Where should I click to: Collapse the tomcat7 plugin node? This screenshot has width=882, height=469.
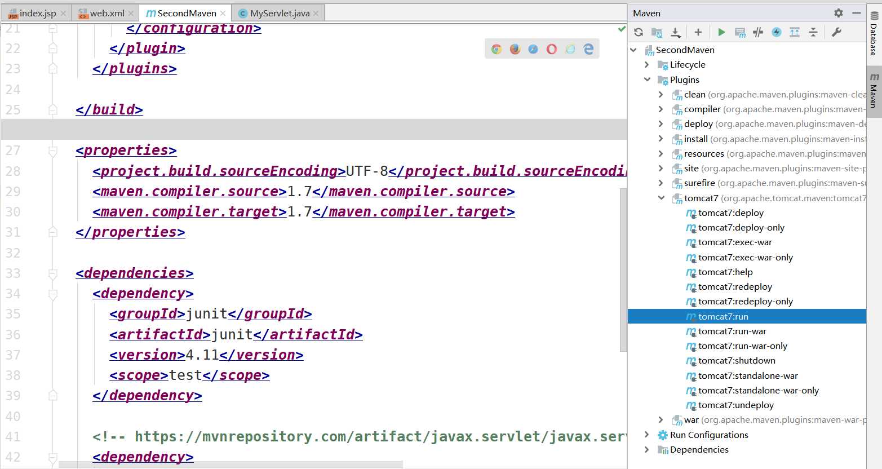click(661, 198)
